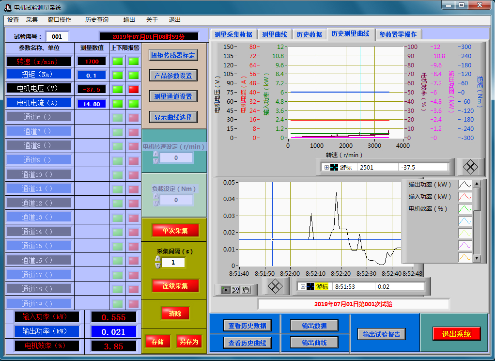Expand the upper chart cursor legend entry

tap(326, 167)
